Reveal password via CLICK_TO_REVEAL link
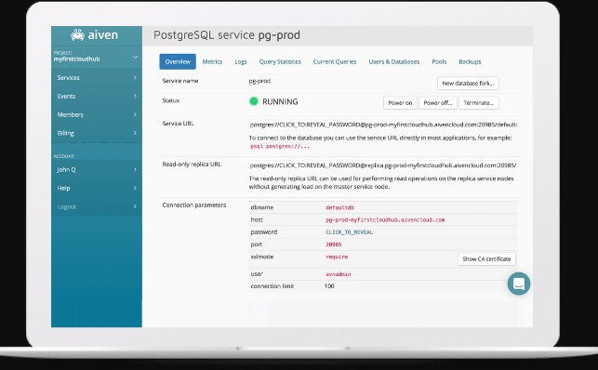This screenshot has height=370, width=598. pos(349,232)
